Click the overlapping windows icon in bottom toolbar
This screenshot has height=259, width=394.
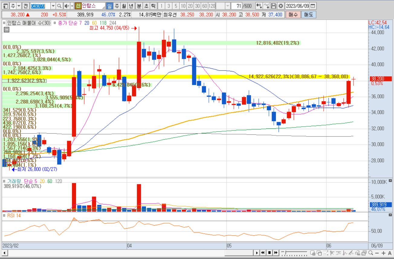319,253
